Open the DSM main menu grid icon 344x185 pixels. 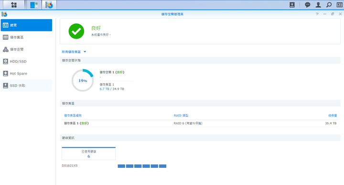[x=14, y=5]
